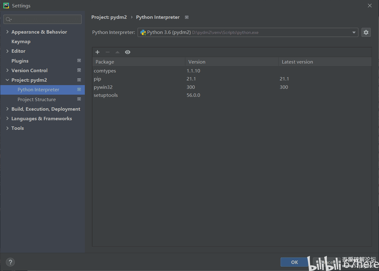Select the pip package row
379x271 pixels.
click(232, 79)
